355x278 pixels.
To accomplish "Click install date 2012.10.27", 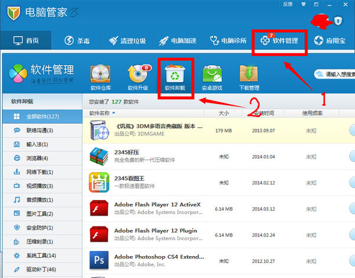I will click(263, 261).
